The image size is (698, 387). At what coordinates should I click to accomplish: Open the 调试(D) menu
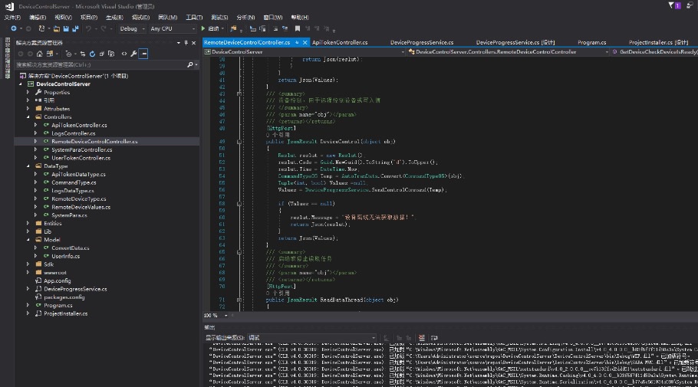pyautogui.click(x=140, y=17)
